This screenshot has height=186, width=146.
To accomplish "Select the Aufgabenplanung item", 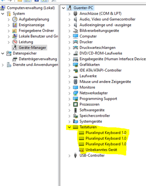I will click(x=34, y=19).
